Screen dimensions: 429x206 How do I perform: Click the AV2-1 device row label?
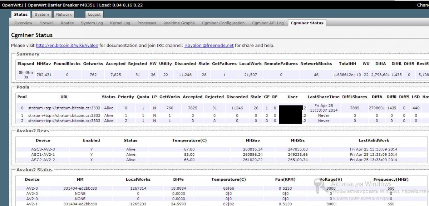[x=32, y=204]
